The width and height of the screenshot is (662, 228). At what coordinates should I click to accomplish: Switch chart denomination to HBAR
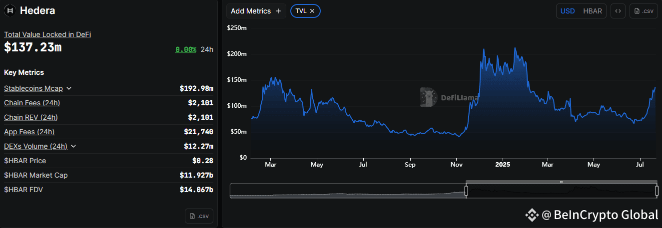[x=593, y=11]
